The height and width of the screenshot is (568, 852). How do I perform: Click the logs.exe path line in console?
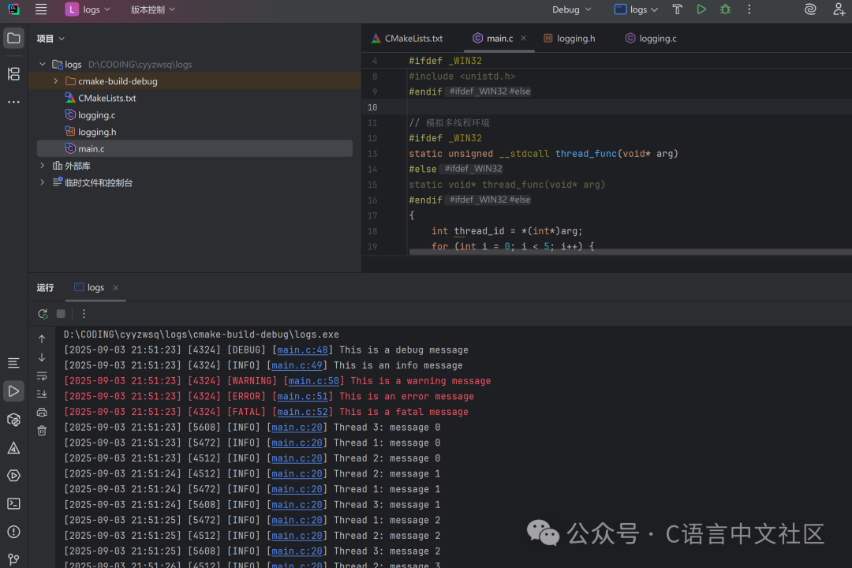[x=201, y=334]
